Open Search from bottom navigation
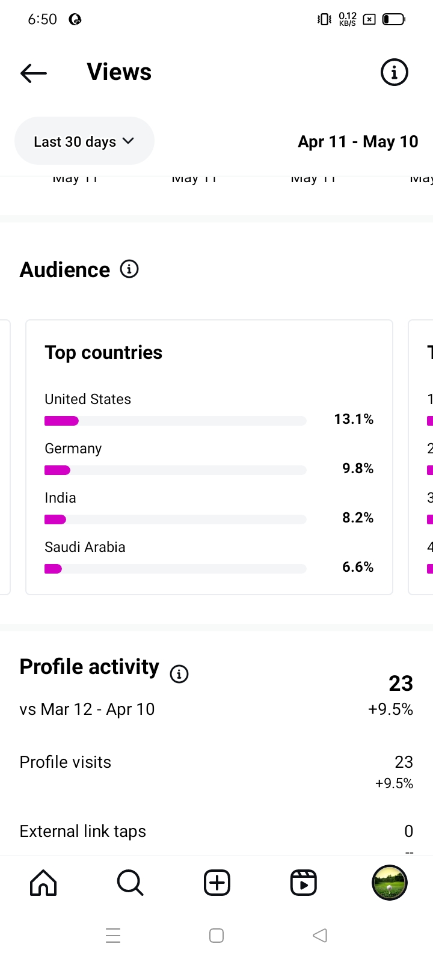This screenshot has width=433, height=962. pos(130,883)
